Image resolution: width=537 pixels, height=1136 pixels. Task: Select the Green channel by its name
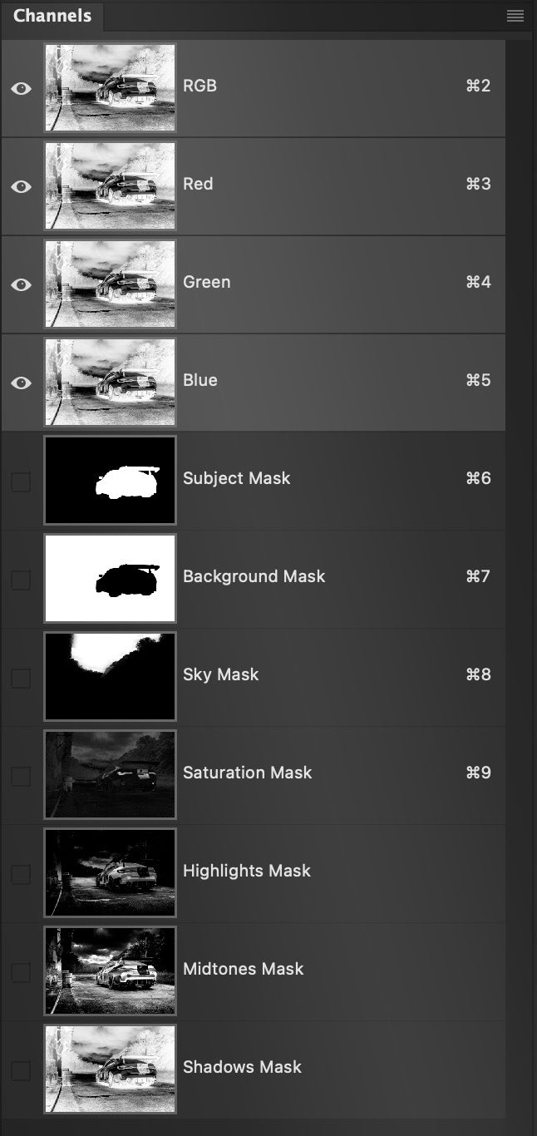click(x=206, y=283)
